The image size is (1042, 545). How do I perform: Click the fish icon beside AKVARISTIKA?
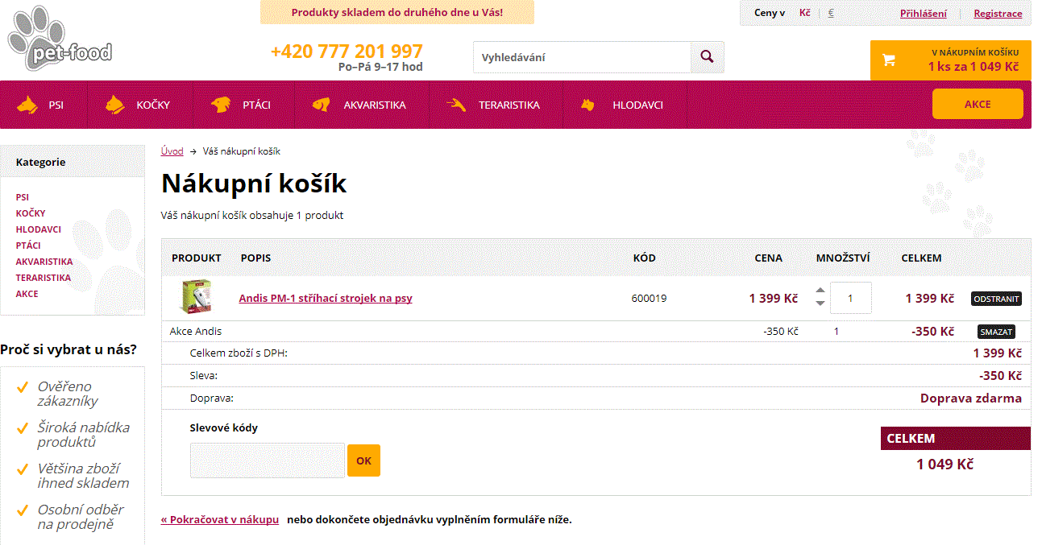click(322, 105)
